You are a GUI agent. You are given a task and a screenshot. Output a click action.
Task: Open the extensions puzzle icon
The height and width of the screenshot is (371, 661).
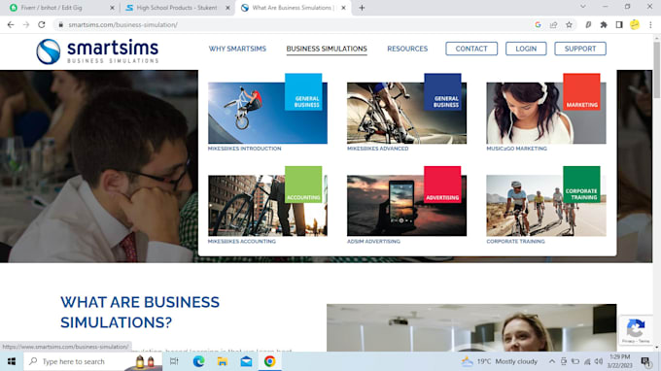coord(604,25)
